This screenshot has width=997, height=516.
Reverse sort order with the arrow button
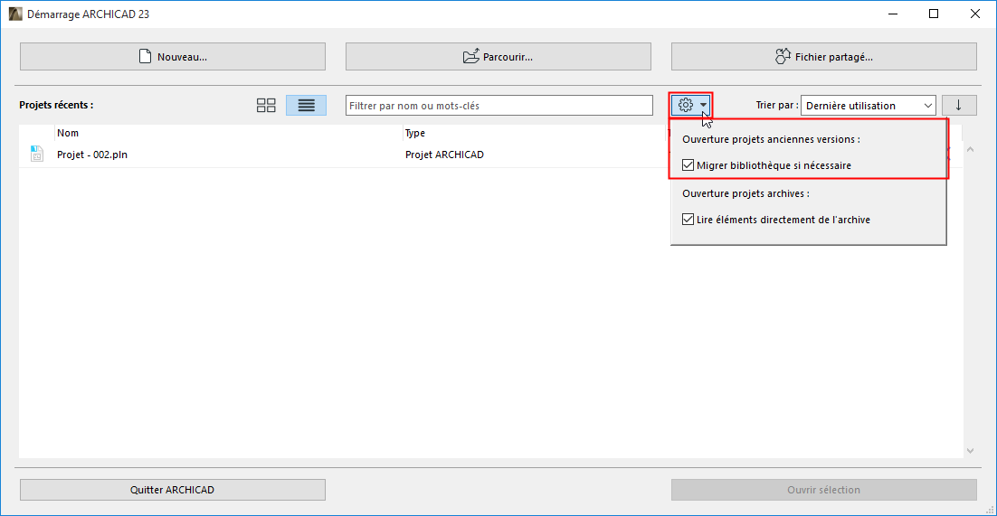(959, 106)
